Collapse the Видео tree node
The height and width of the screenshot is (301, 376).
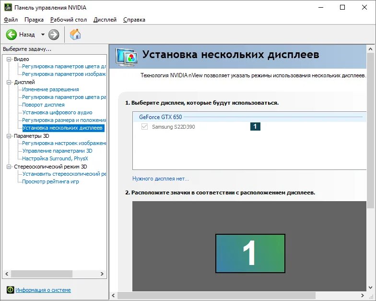[9, 59]
